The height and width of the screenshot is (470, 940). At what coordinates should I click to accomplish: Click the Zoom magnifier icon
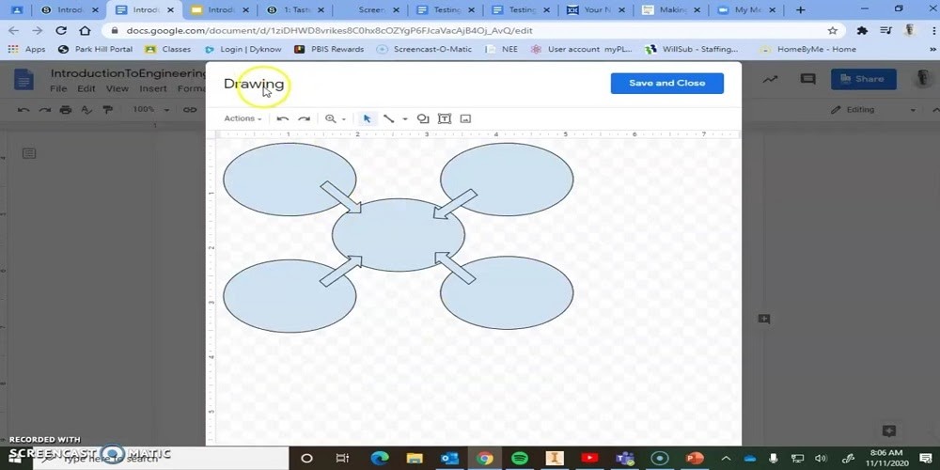(330, 119)
